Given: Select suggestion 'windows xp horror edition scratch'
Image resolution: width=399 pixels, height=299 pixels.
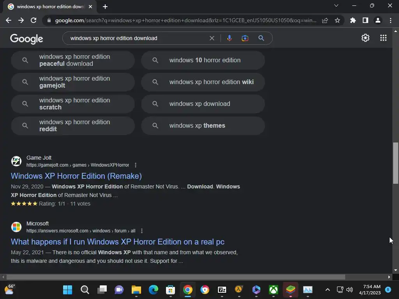Looking at the screenshot, I should pos(73,104).
